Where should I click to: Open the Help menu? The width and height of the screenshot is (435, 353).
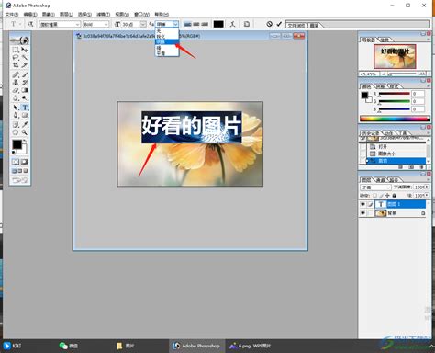coord(162,14)
